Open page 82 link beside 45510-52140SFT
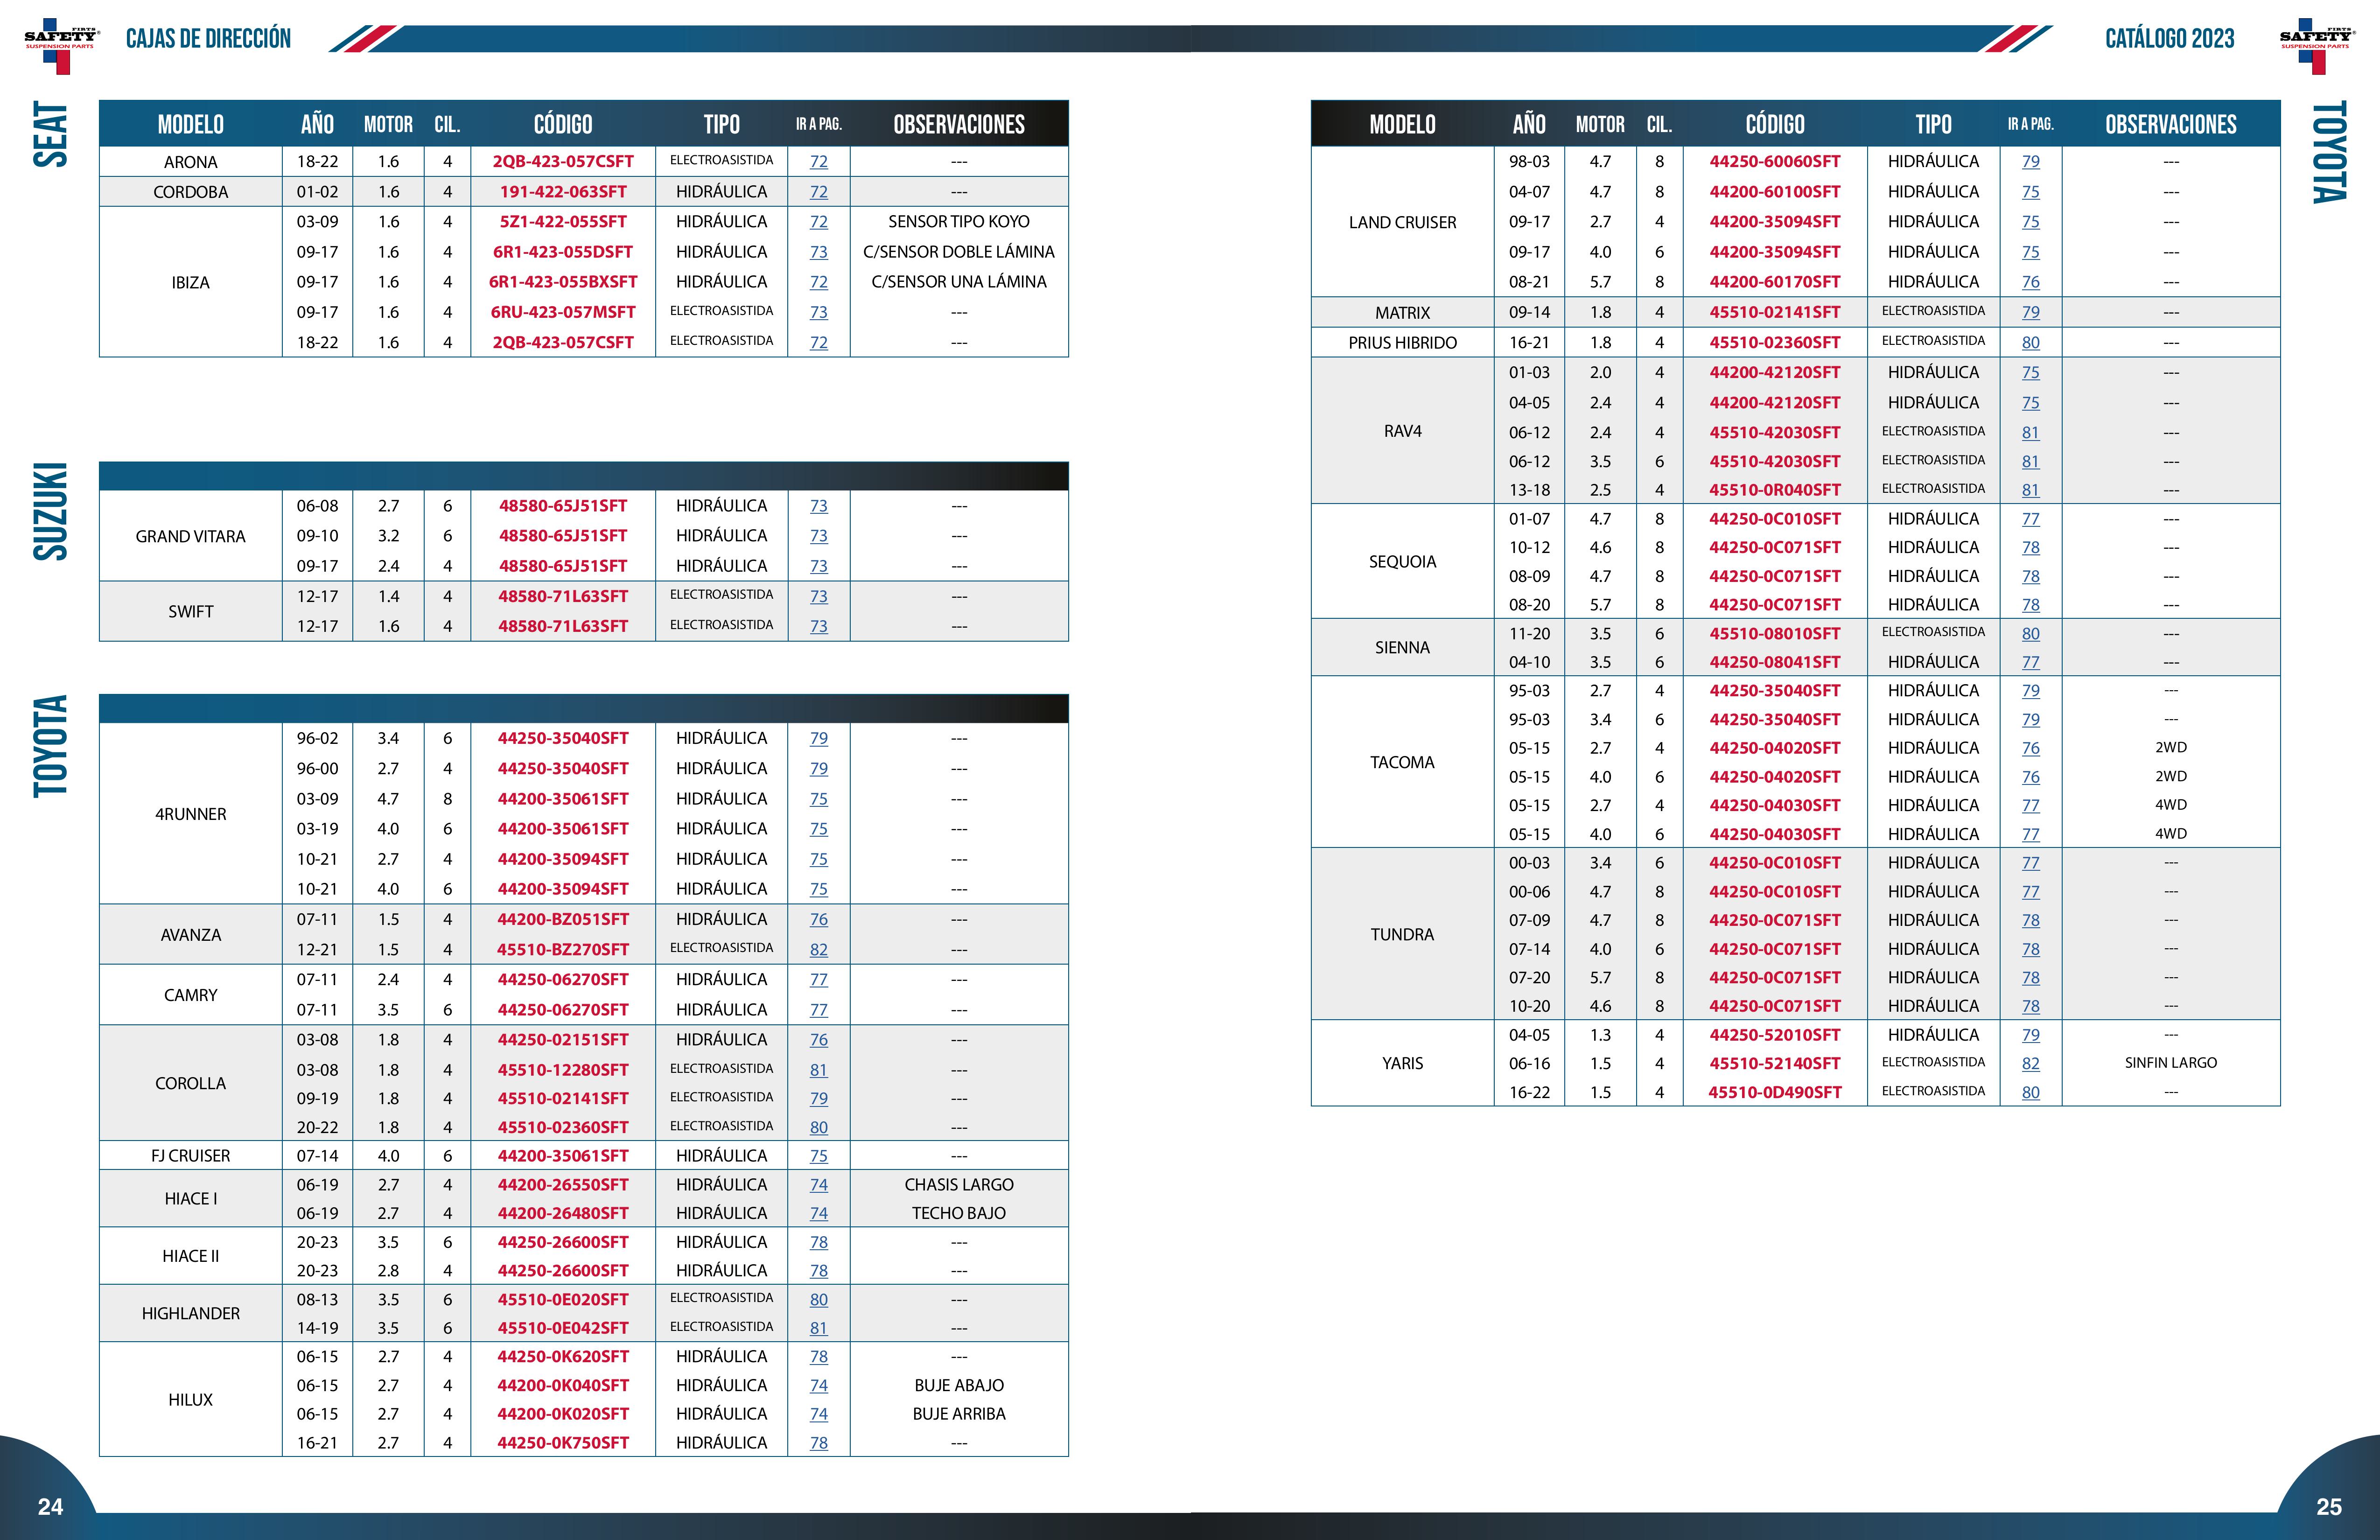Viewport: 2380px width, 1540px height. [x=2031, y=1063]
